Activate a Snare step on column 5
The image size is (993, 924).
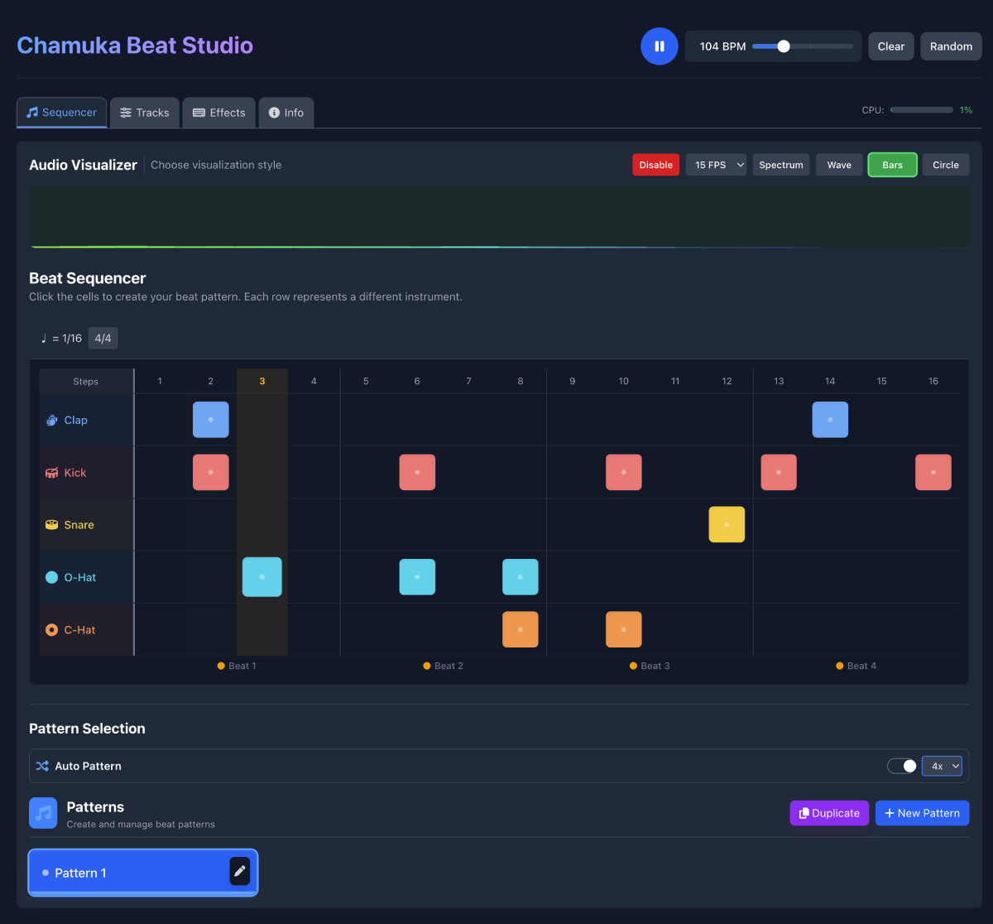pyautogui.click(x=366, y=524)
